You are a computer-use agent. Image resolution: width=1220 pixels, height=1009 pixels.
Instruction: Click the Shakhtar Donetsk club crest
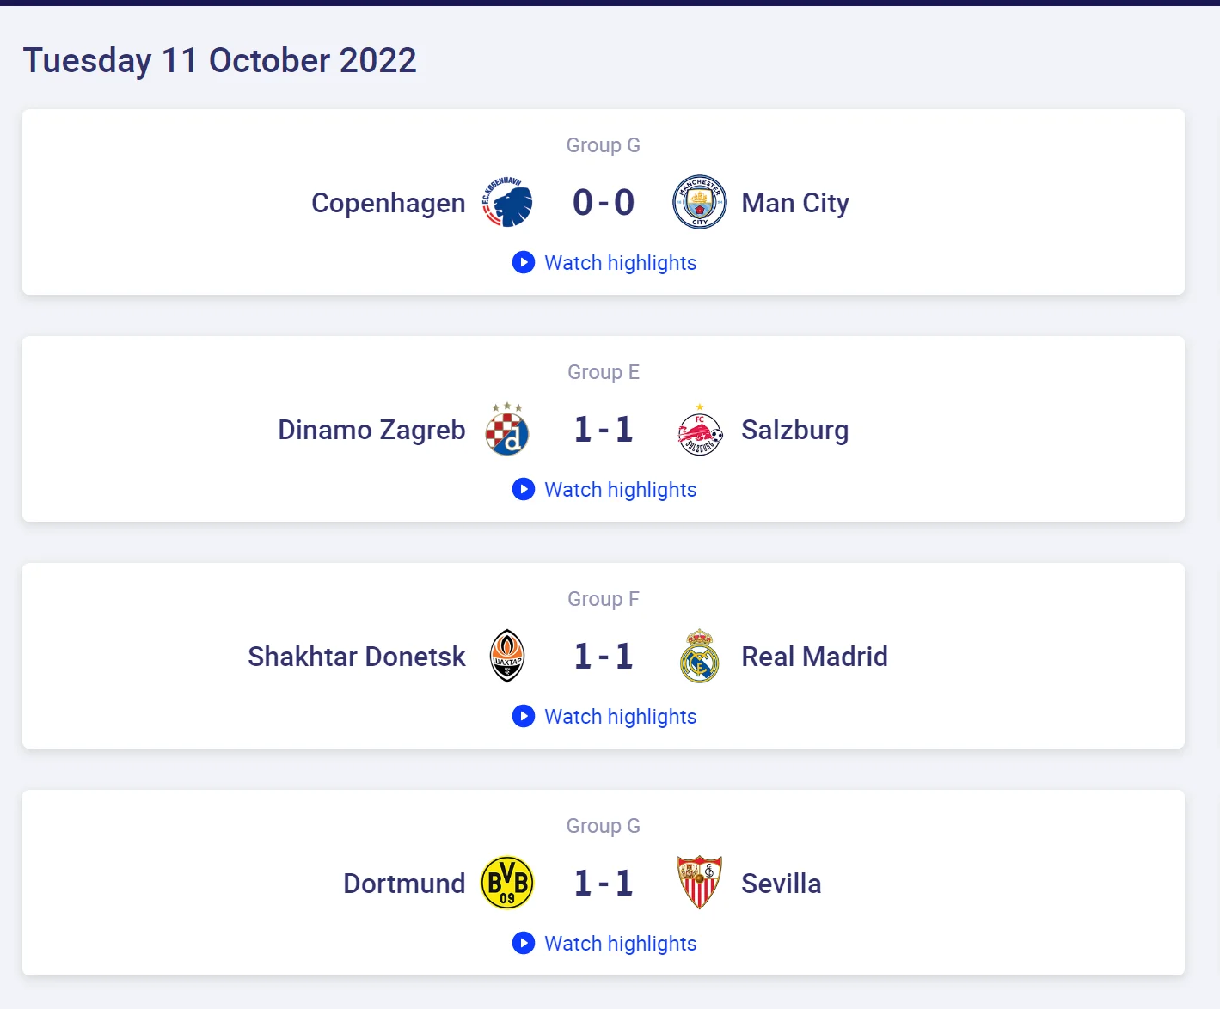click(x=507, y=657)
